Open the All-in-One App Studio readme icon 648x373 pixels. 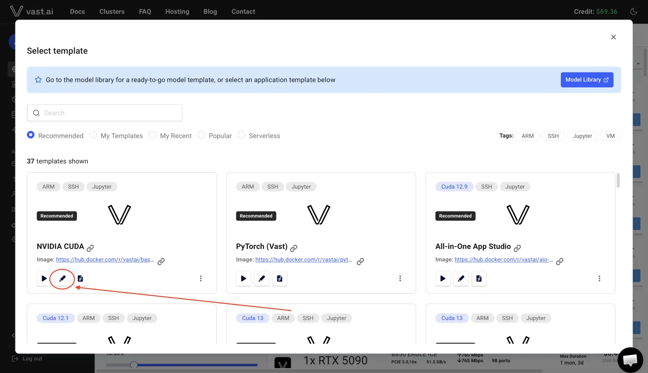(x=479, y=278)
